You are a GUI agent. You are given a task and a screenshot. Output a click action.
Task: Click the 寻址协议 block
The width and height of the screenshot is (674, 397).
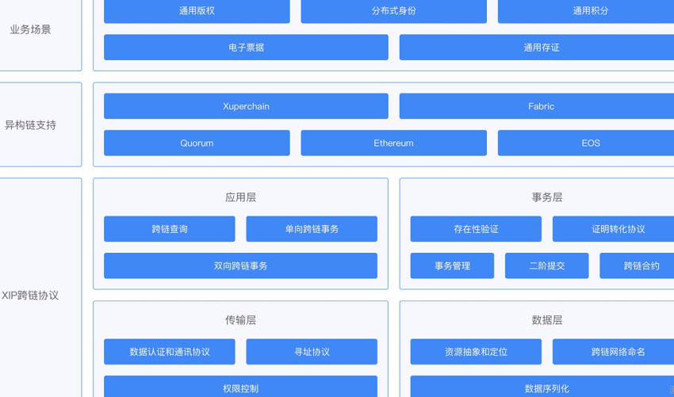point(312,352)
